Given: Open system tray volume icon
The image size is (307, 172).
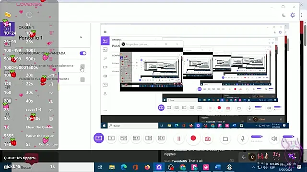Looking at the screenshot, I should click(x=265, y=167).
